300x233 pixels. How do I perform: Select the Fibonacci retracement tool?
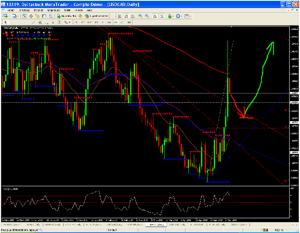coord(46,22)
